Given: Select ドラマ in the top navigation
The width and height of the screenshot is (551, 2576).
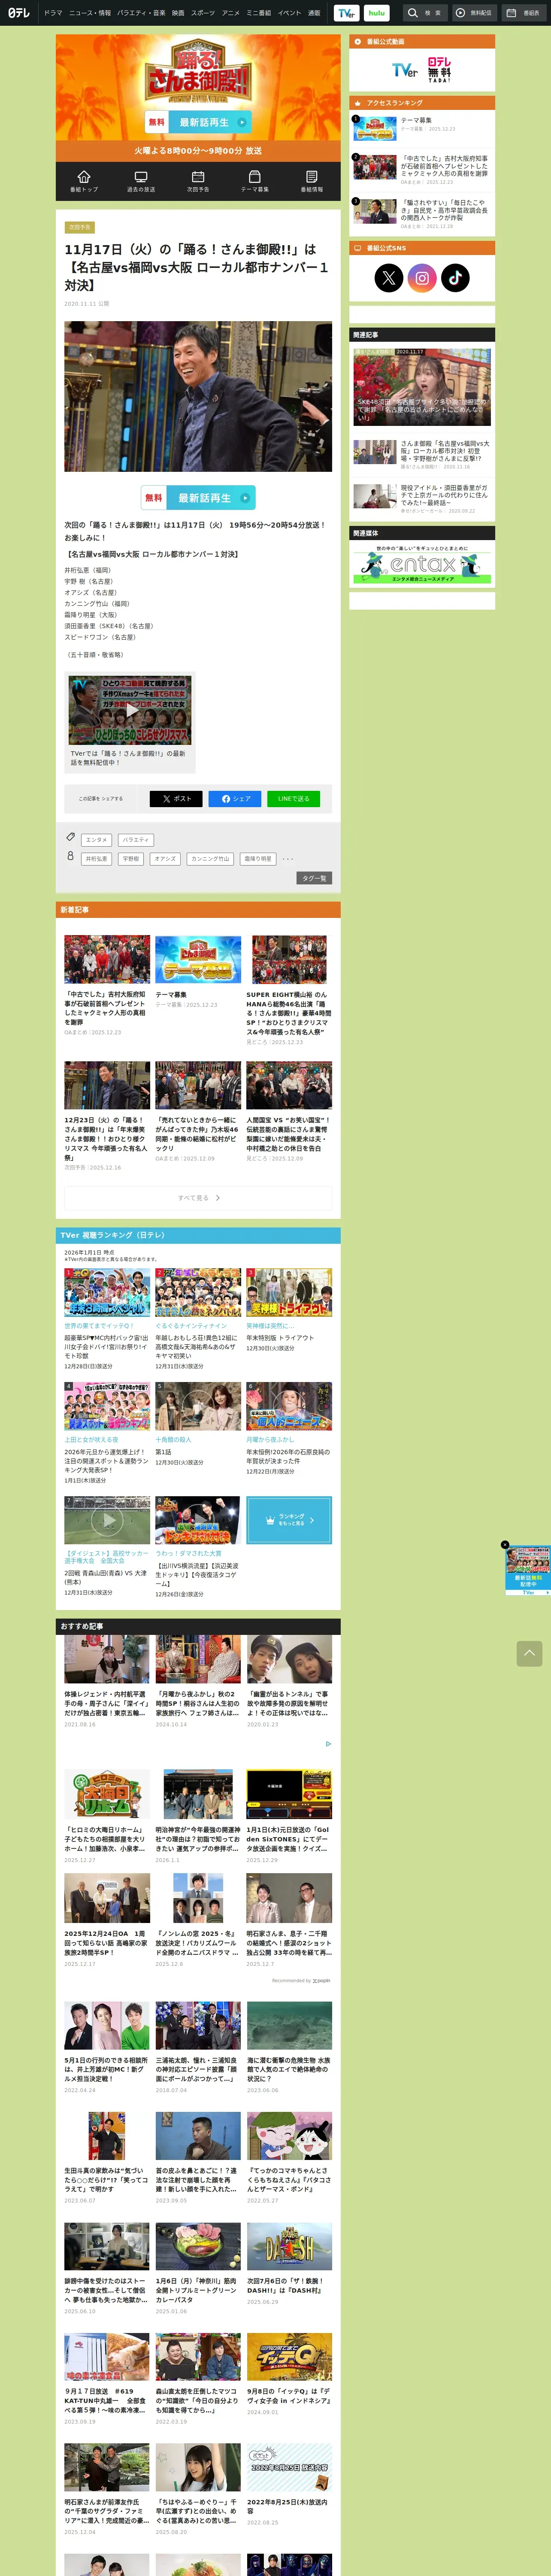Looking at the screenshot, I should pyautogui.click(x=53, y=13).
